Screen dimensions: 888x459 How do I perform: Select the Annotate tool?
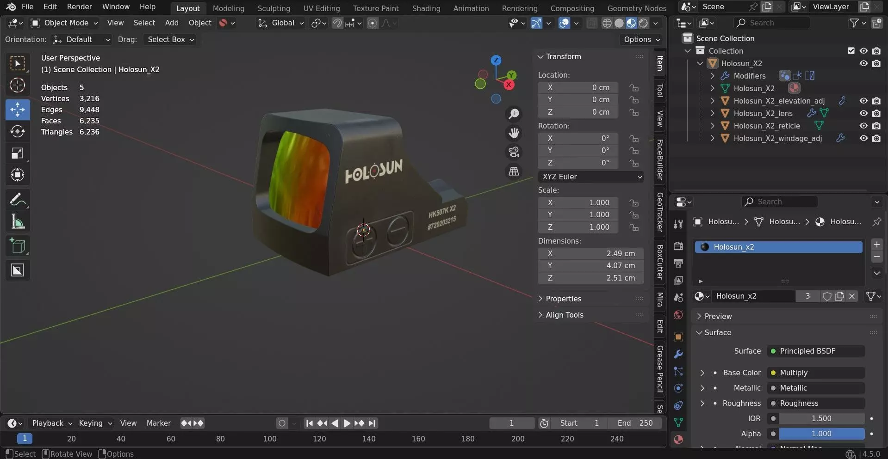(x=18, y=200)
